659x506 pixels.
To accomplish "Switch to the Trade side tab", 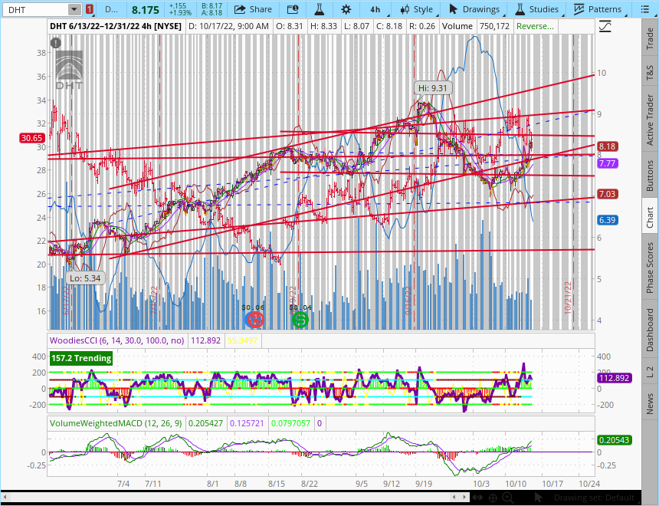I will pyautogui.click(x=650, y=39).
